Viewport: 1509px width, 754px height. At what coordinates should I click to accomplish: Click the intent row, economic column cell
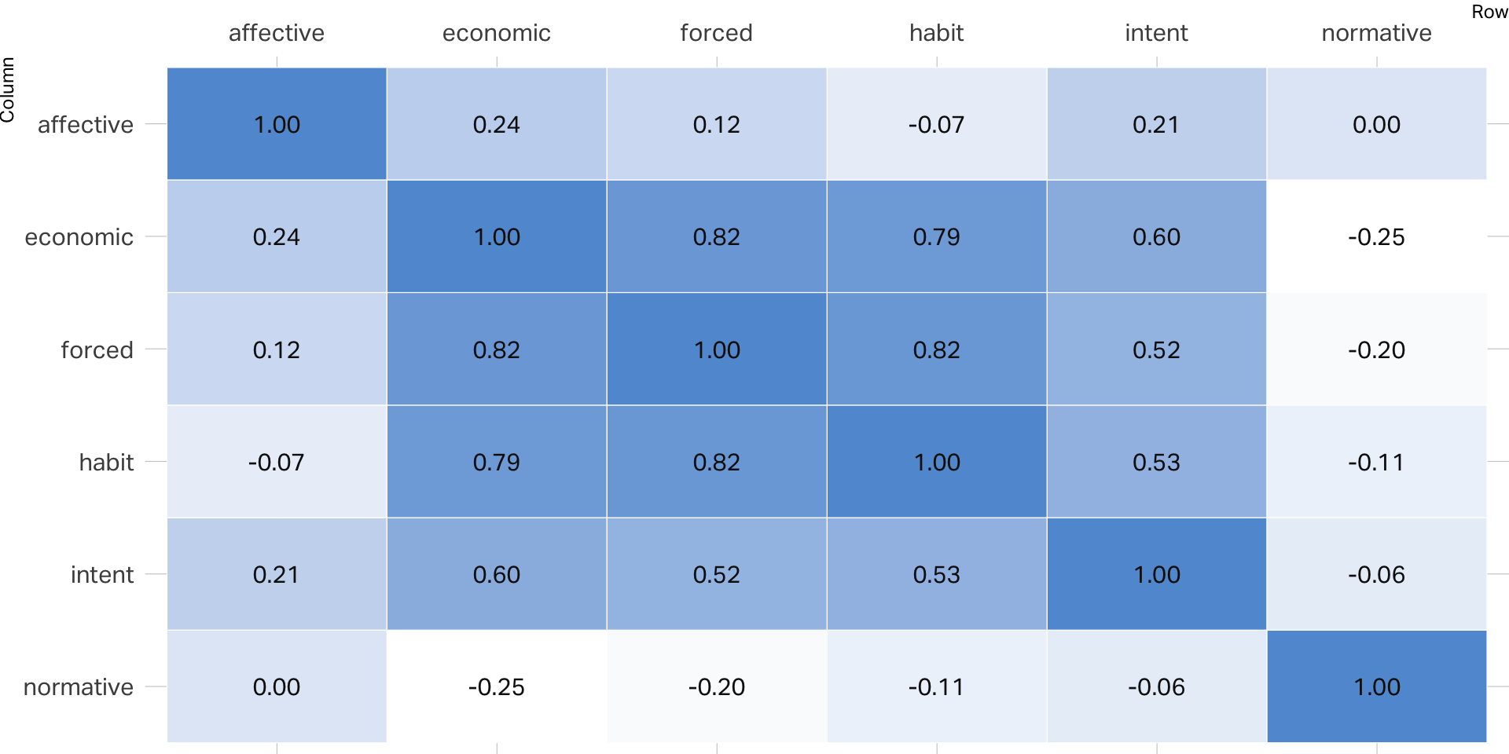[496, 574]
